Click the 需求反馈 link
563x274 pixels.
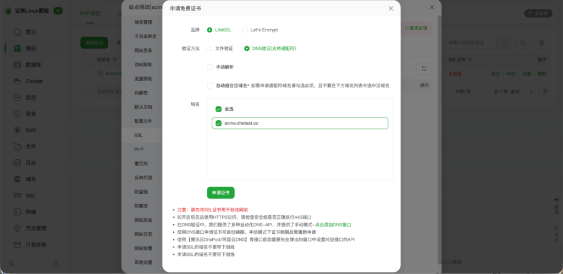417,28
